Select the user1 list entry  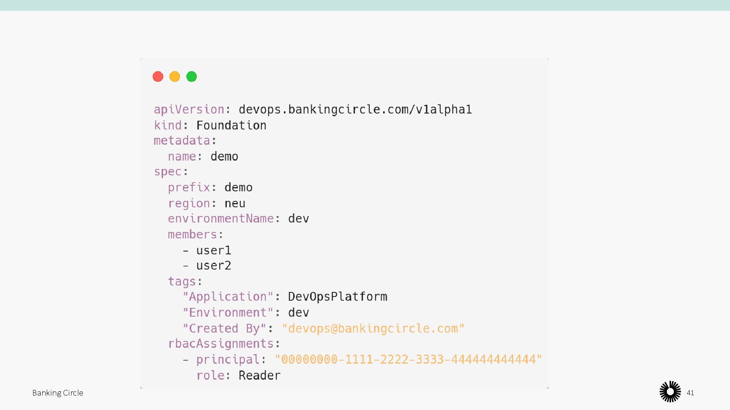tap(213, 251)
